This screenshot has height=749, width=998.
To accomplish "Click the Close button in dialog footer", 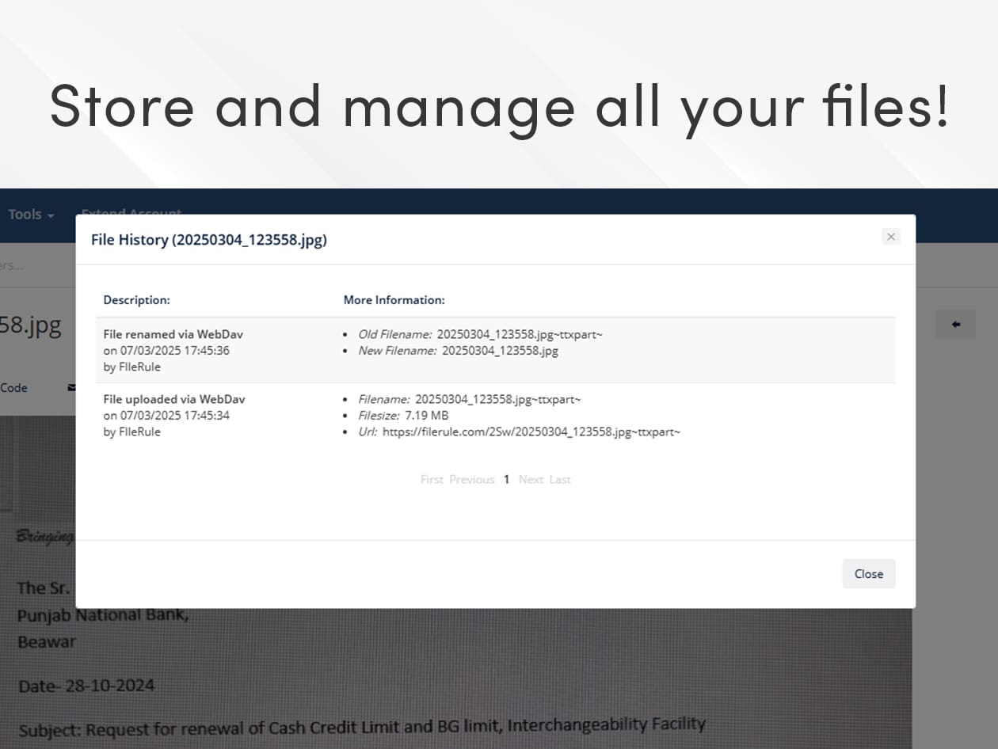I will point(868,574).
